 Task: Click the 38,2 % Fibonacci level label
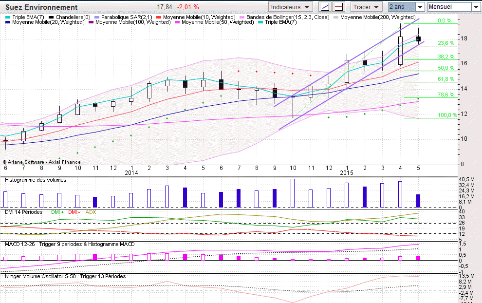coord(446,57)
